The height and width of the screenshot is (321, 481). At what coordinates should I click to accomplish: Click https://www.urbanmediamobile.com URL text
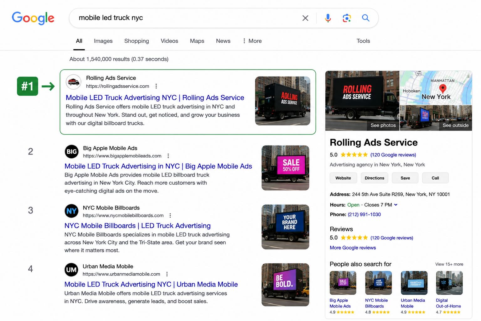pyautogui.click(x=122, y=274)
